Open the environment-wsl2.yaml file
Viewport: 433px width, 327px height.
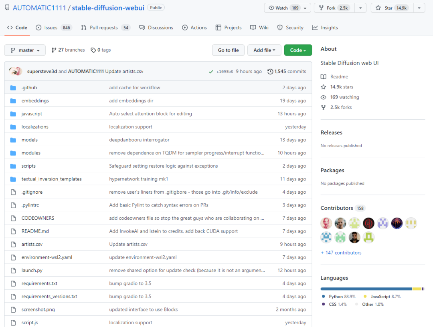47,257
